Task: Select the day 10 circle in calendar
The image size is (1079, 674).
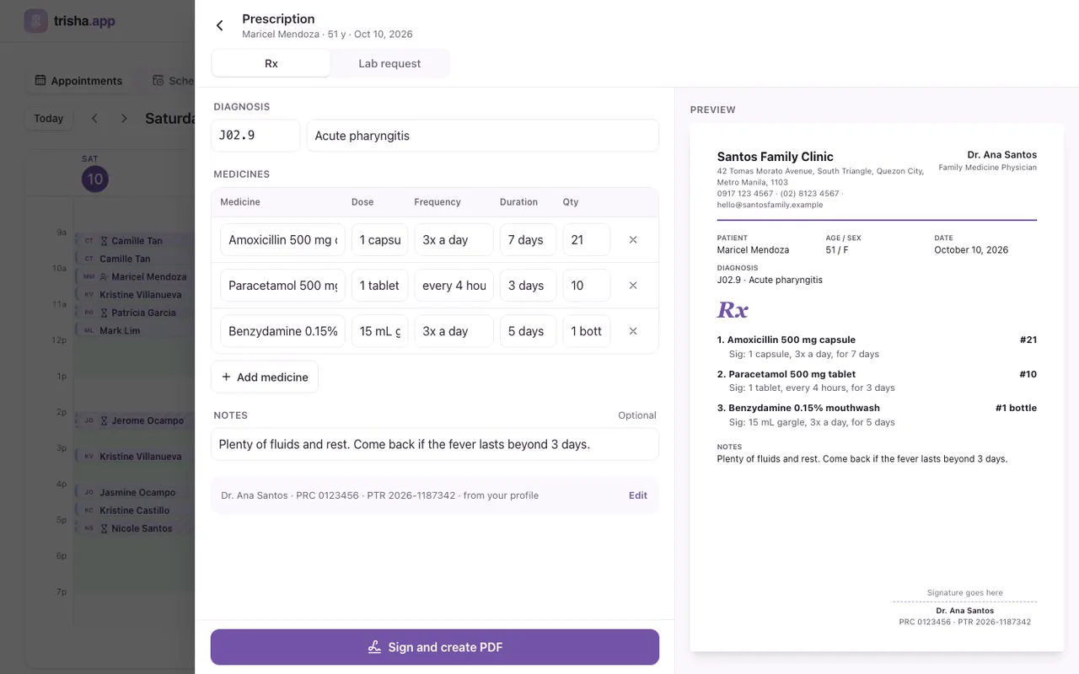Action: coord(95,179)
